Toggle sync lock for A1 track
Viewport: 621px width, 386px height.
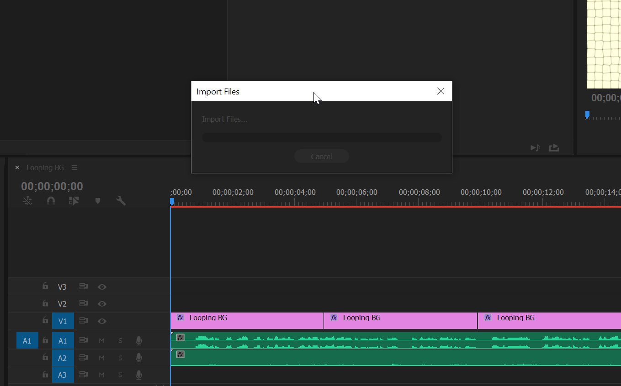[83, 340]
